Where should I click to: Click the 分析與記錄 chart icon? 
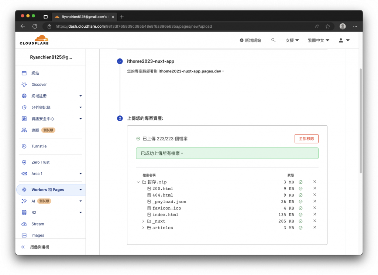point(24,107)
